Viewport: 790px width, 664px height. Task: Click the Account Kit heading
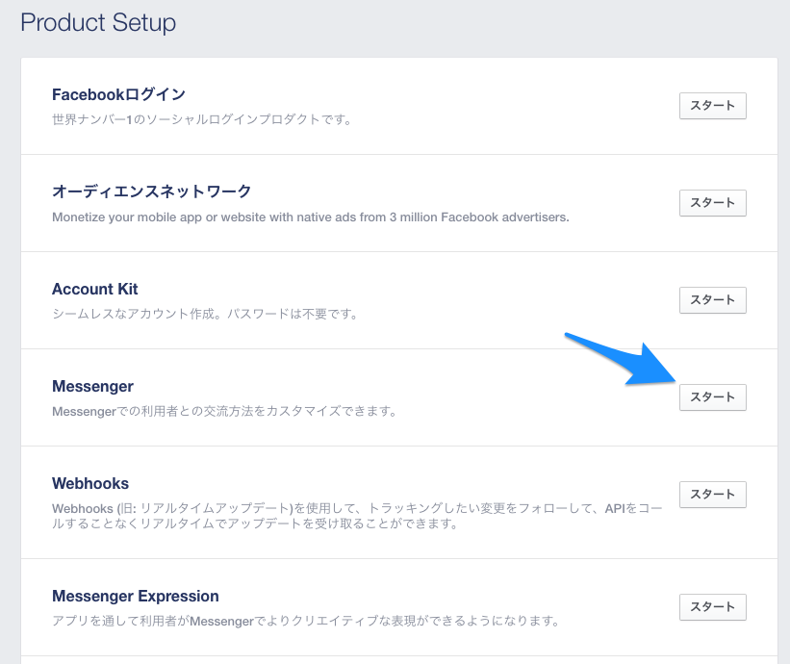click(94, 289)
